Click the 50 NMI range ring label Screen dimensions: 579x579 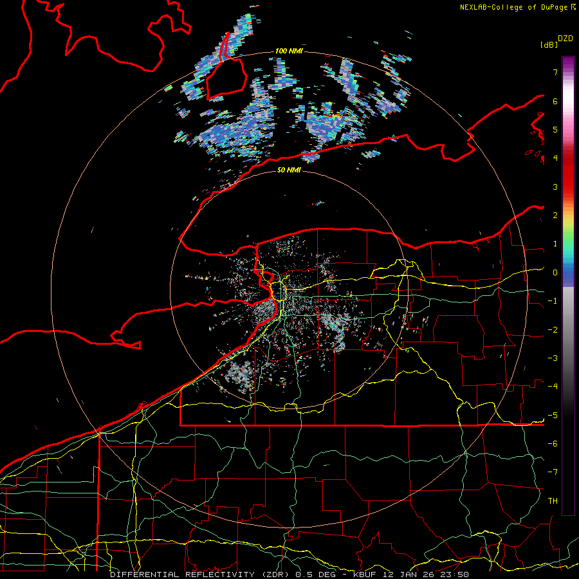(x=289, y=170)
